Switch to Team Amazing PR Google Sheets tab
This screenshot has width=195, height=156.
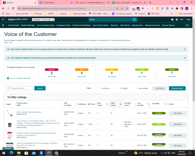pos(129,2)
